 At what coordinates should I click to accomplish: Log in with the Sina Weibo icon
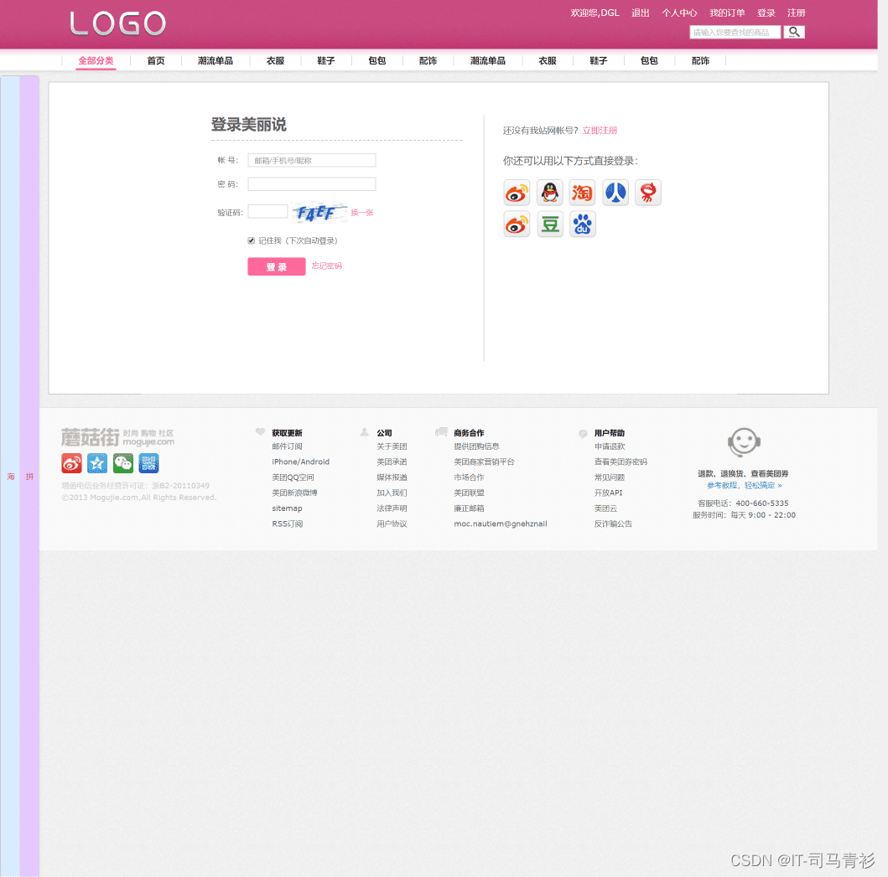pos(517,193)
